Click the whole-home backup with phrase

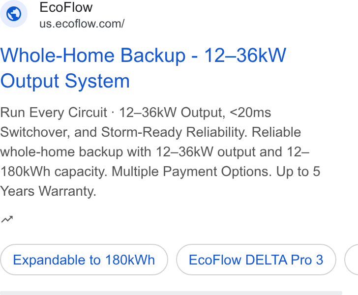click(76, 152)
